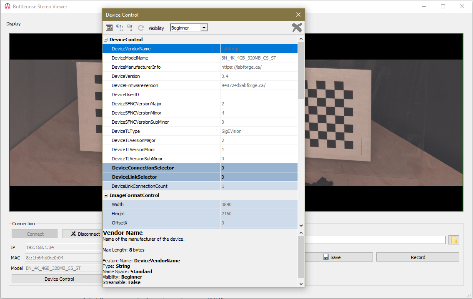This screenshot has height=299, width=473.
Task: Click the IP address field
Action: point(64,247)
